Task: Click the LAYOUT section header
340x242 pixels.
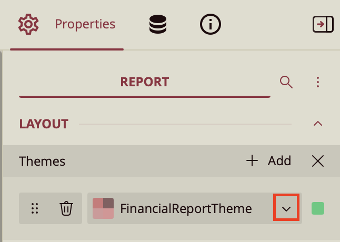Action: (44, 124)
